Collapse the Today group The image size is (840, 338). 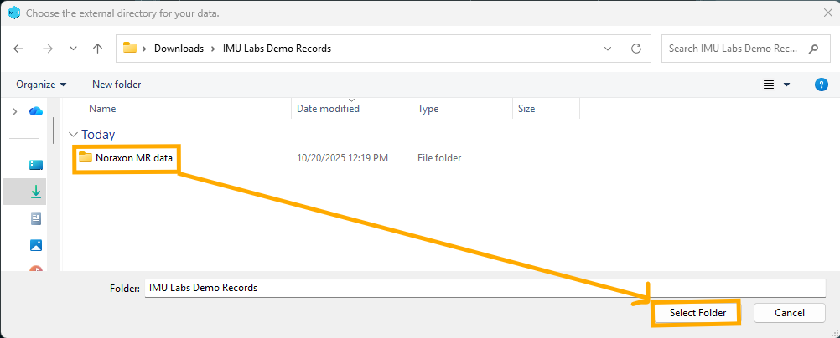tap(74, 134)
